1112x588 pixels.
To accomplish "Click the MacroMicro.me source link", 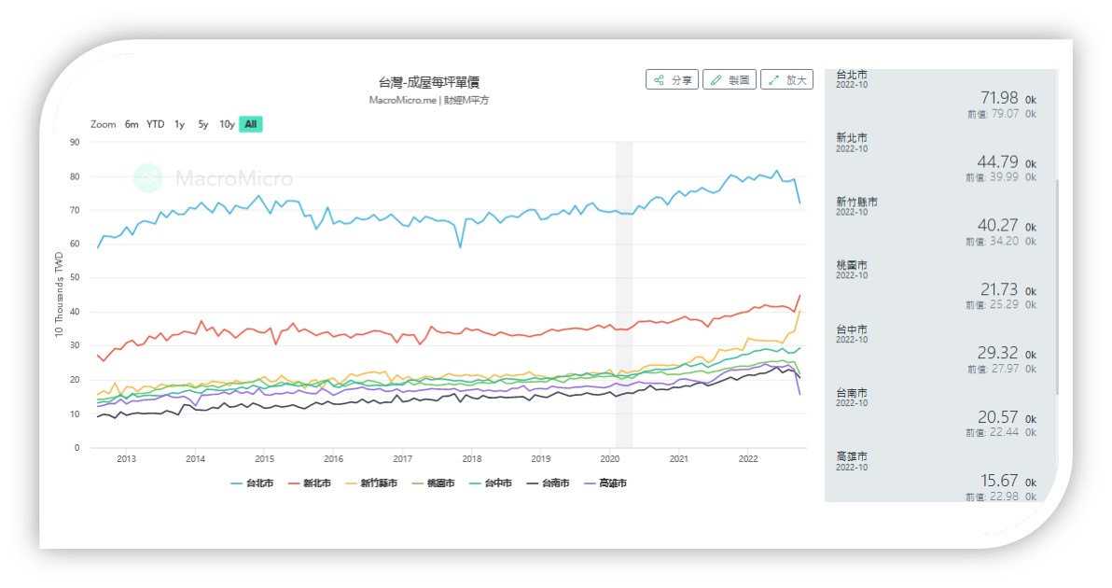I will [x=402, y=100].
